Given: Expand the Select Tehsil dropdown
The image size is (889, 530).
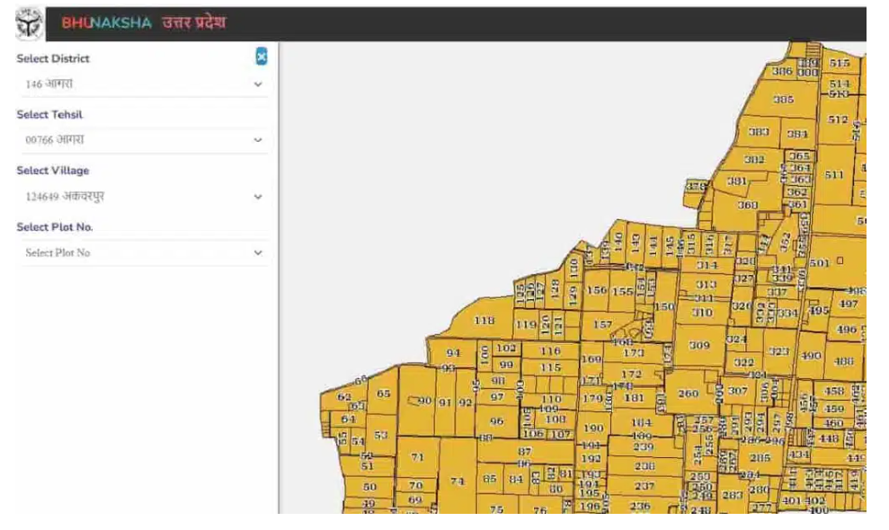Looking at the screenshot, I should [x=142, y=140].
